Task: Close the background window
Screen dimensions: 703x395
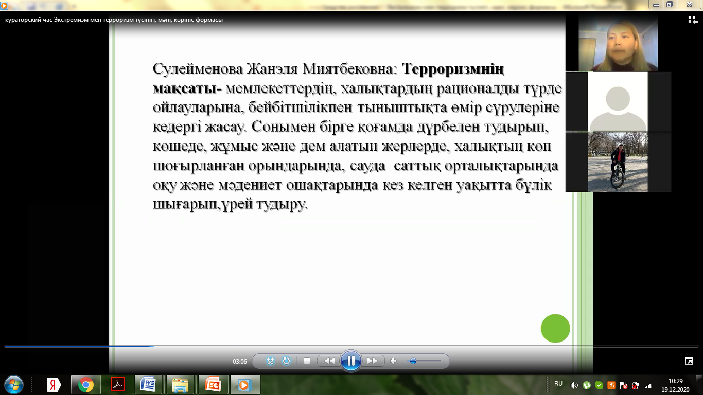Action: click(x=689, y=4)
